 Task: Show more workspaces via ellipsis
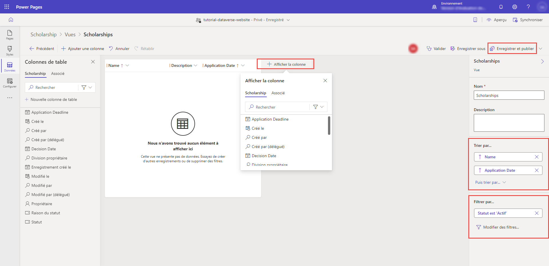(x=10, y=98)
